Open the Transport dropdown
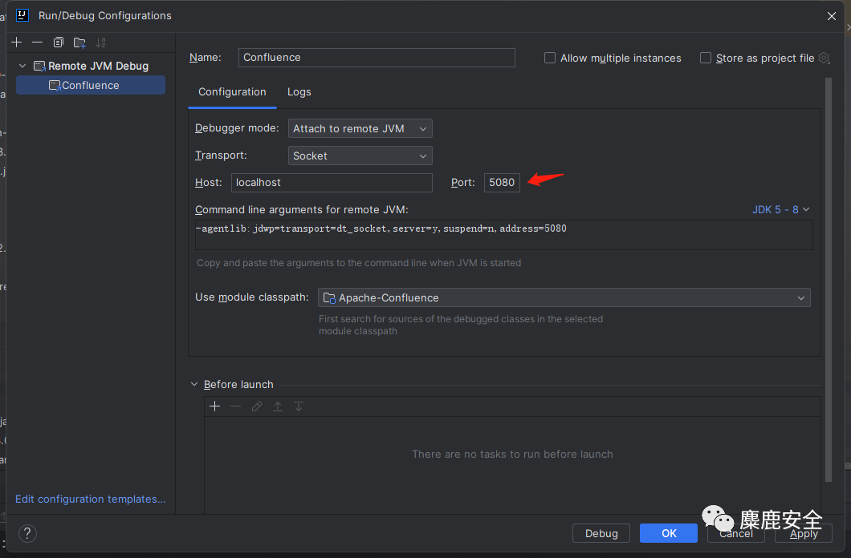The height and width of the screenshot is (558, 851). click(360, 156)
